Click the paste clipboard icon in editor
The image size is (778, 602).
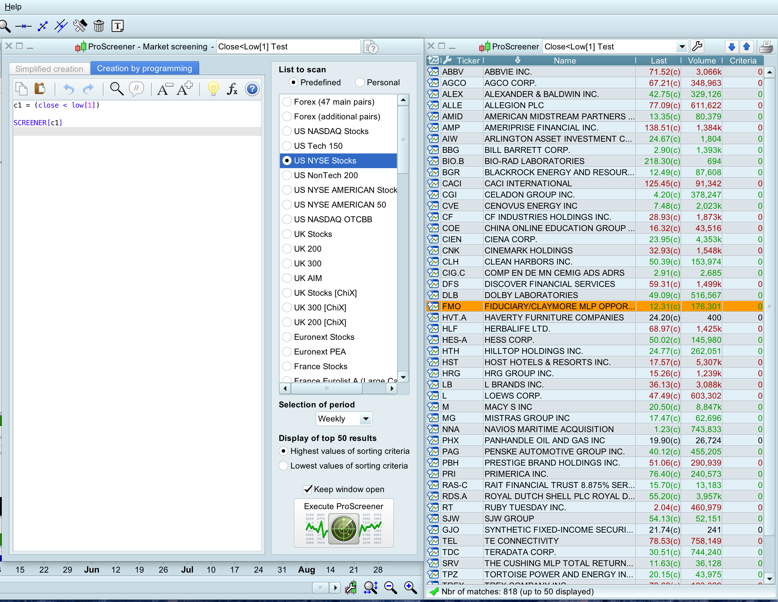[40, 89]
